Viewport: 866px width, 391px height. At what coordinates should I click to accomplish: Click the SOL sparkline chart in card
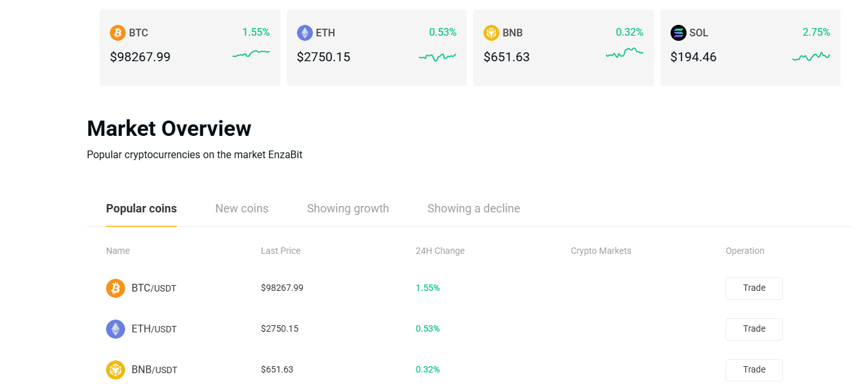(811, 57)
